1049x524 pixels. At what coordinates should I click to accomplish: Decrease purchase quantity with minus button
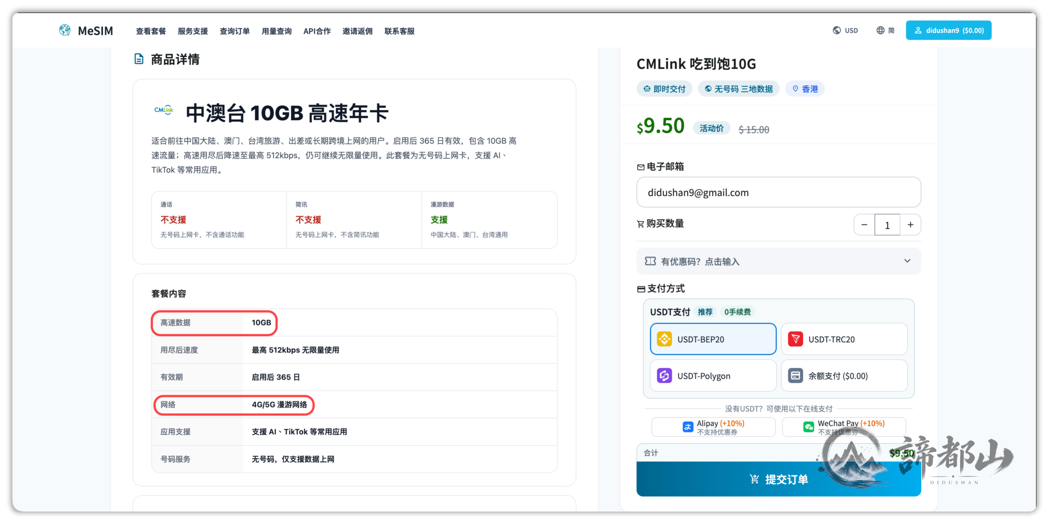(x=864, y=225)
